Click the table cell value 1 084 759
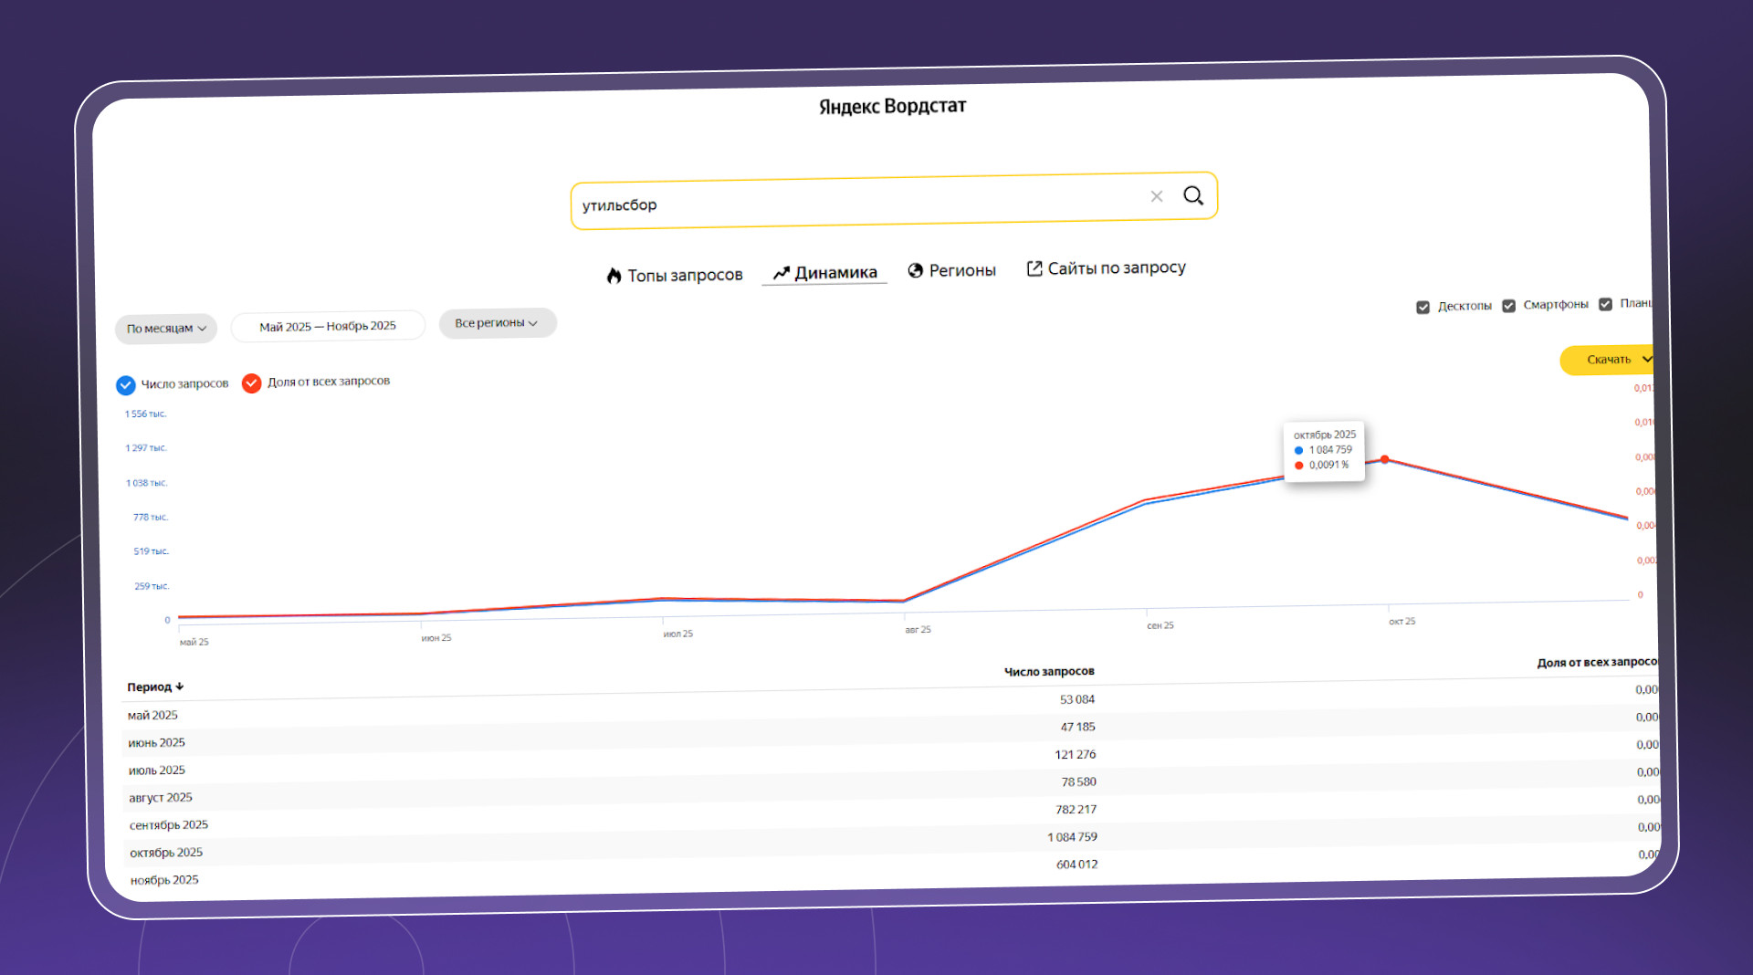Screen dimensions: 1753x975 click(x=1073, y=837)
